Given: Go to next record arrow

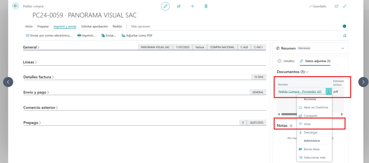Looking at the screenshot, I should point(363,82).
